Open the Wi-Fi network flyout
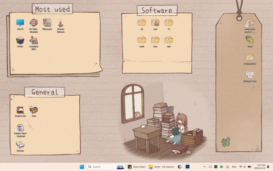 (x=241, y=167)
